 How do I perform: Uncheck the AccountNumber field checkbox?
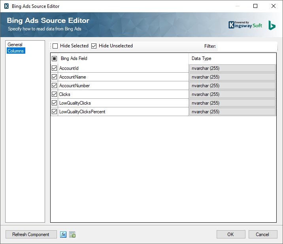pyautogui.click(x=54, y=86)
